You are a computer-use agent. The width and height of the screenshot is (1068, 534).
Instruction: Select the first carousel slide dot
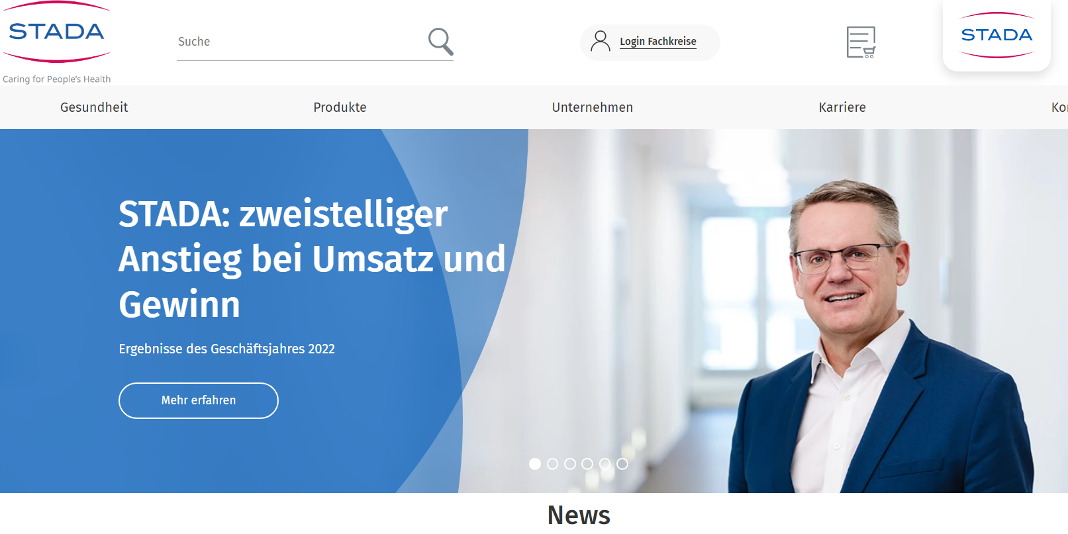[535, 464]
